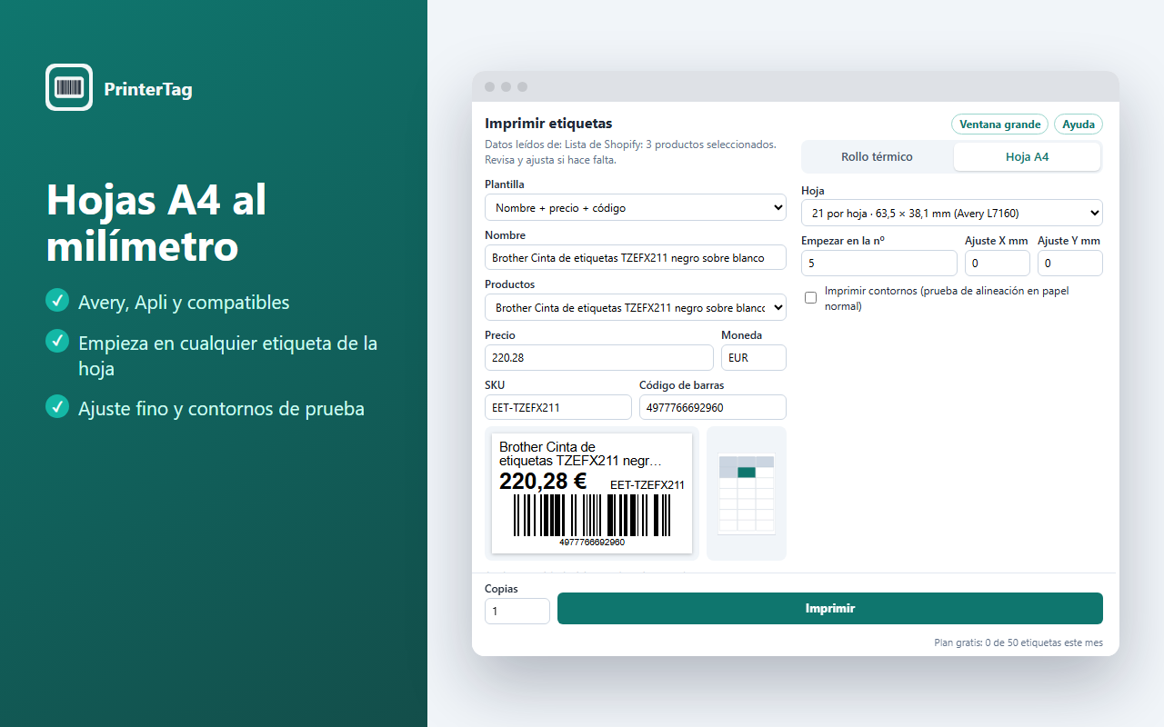This screenshot has width=1164, height=727.
Task: Click the barcode number under the preview barcode
Action: [x=592, y=542]
